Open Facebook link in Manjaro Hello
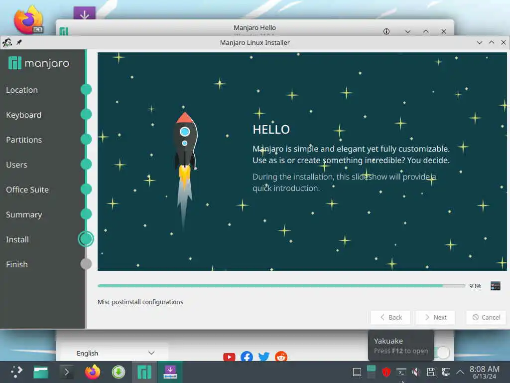 247,357
